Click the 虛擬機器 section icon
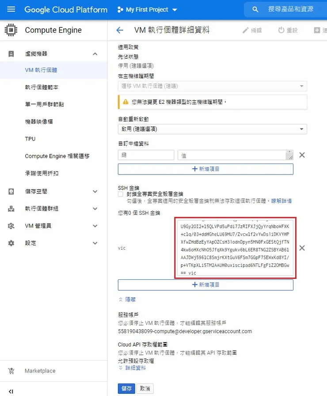Viewport: 327px width, 396px height. [11, 54]
